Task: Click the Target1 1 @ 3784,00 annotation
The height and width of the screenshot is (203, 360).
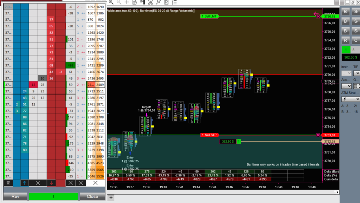Action: click(147, 109)
